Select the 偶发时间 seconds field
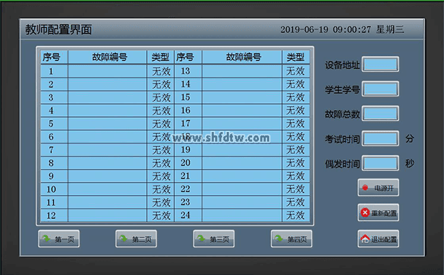444x275 pixels. [380, 163]
